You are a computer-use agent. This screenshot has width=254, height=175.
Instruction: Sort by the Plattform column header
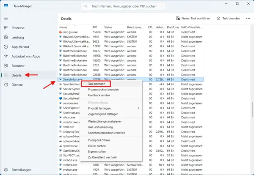173,27
